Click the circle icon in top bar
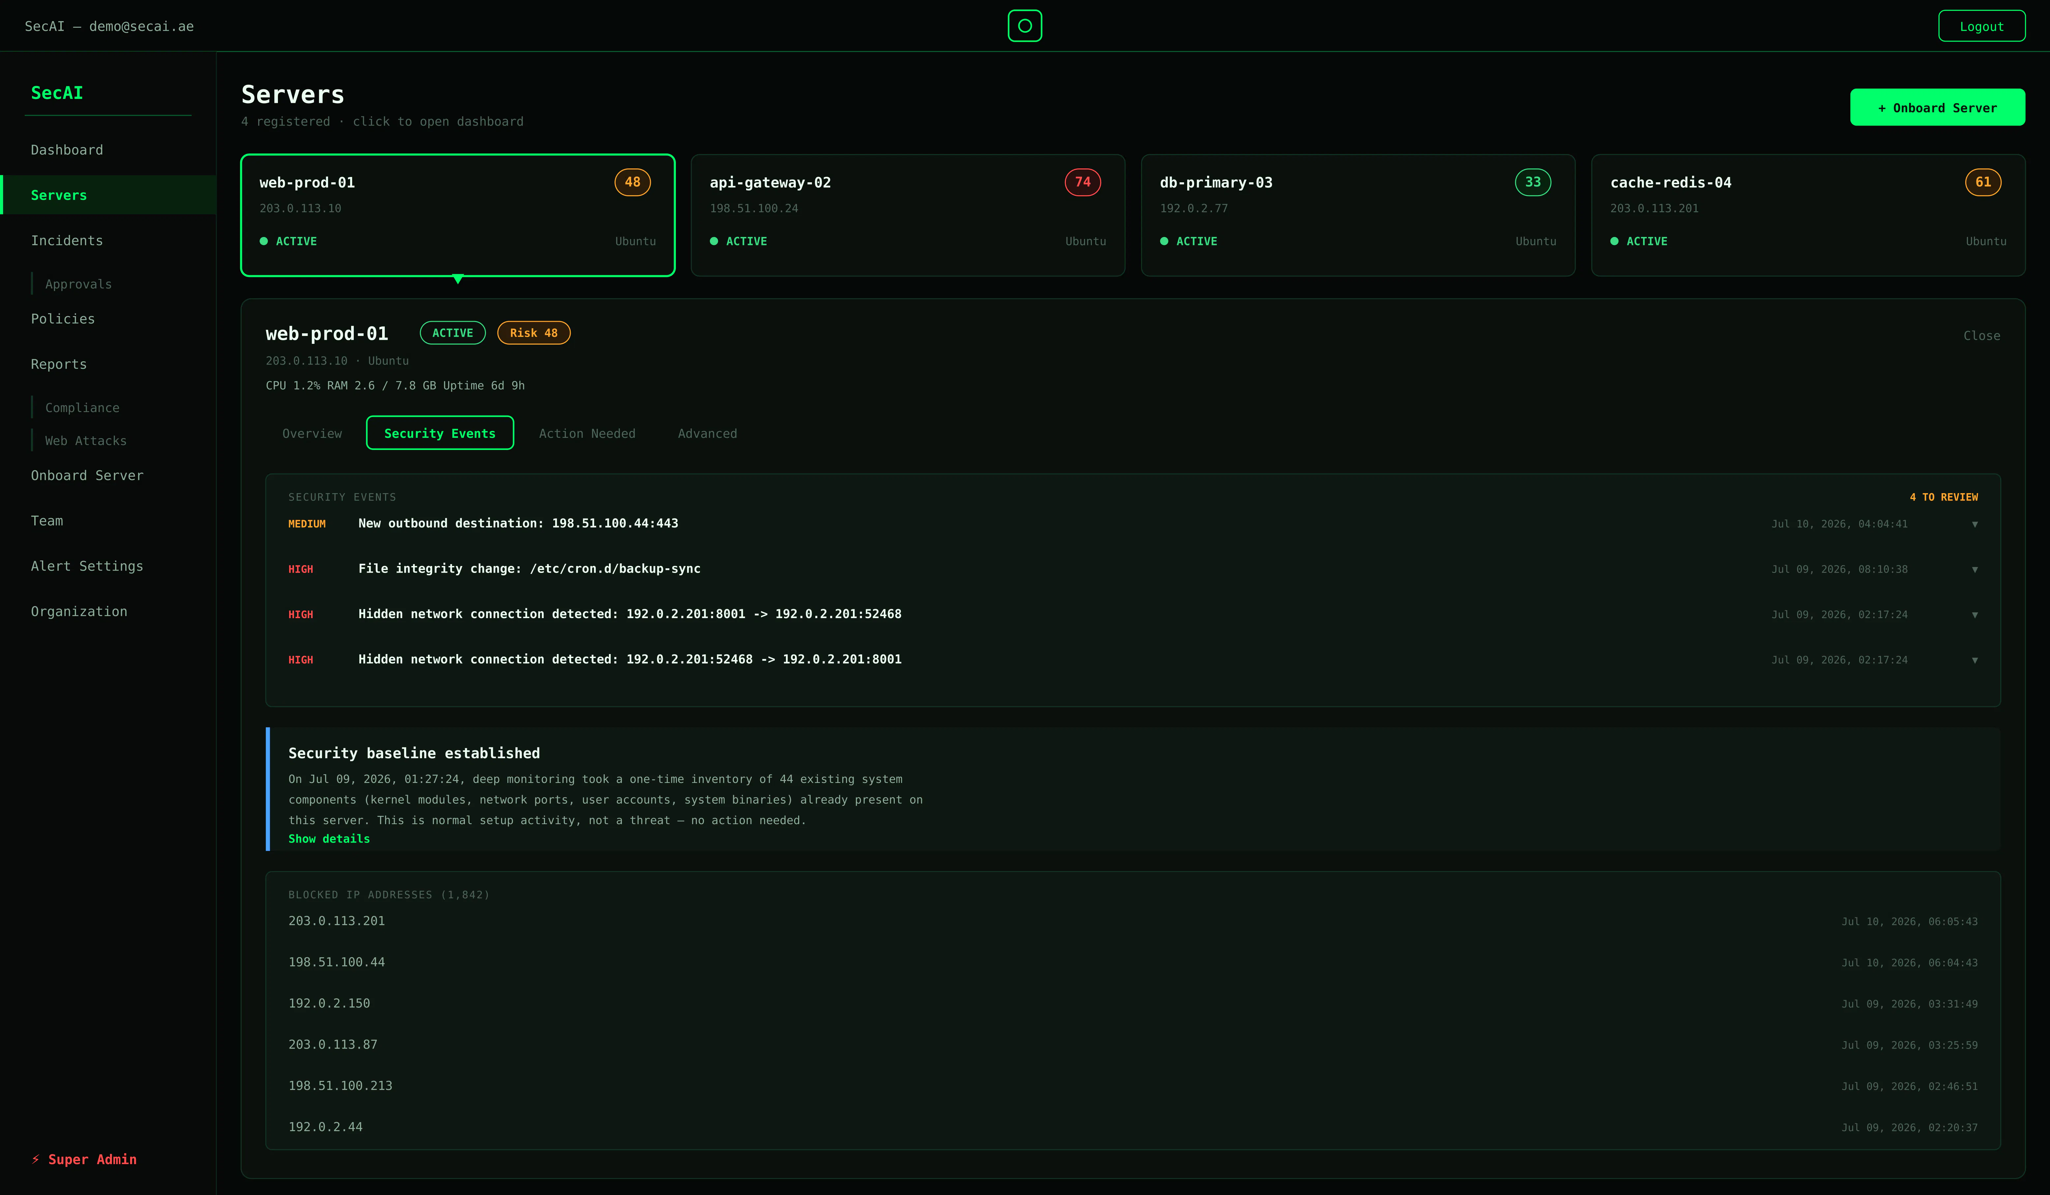 1025,26
